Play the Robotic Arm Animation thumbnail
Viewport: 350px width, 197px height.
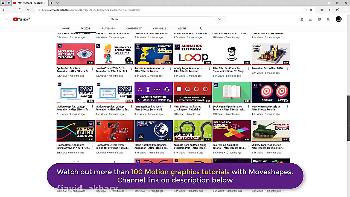click(154, 54)
